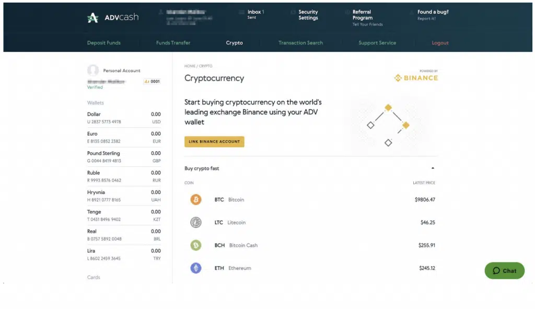Select the Crypto menu item
This screenshot has width=535, height=309.
point(235,43)
